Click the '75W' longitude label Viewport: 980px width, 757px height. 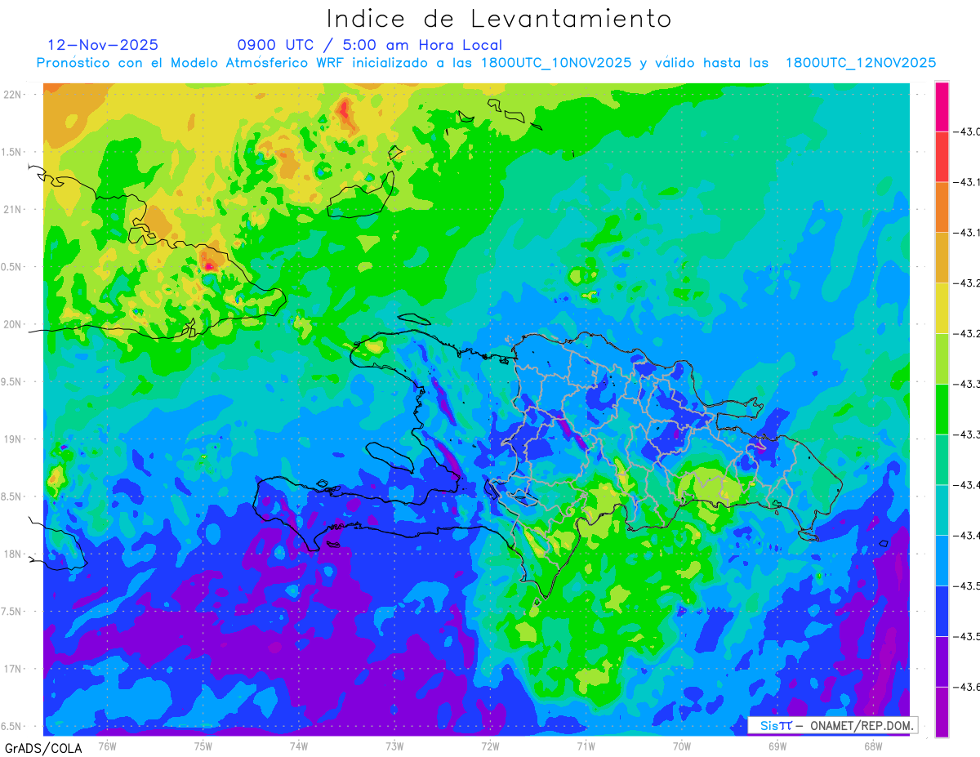point(203,745)
